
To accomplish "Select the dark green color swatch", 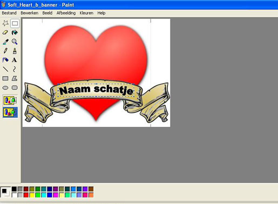I will tap(38, 189).
